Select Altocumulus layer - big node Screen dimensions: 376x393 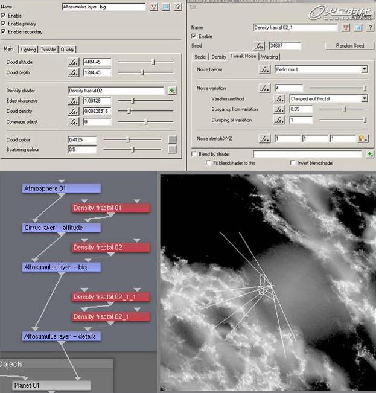tap(62, 267)
